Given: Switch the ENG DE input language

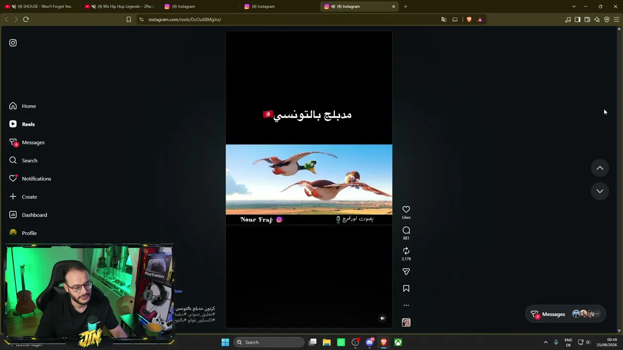Looking at the screenshot, I should pos(568,342).
